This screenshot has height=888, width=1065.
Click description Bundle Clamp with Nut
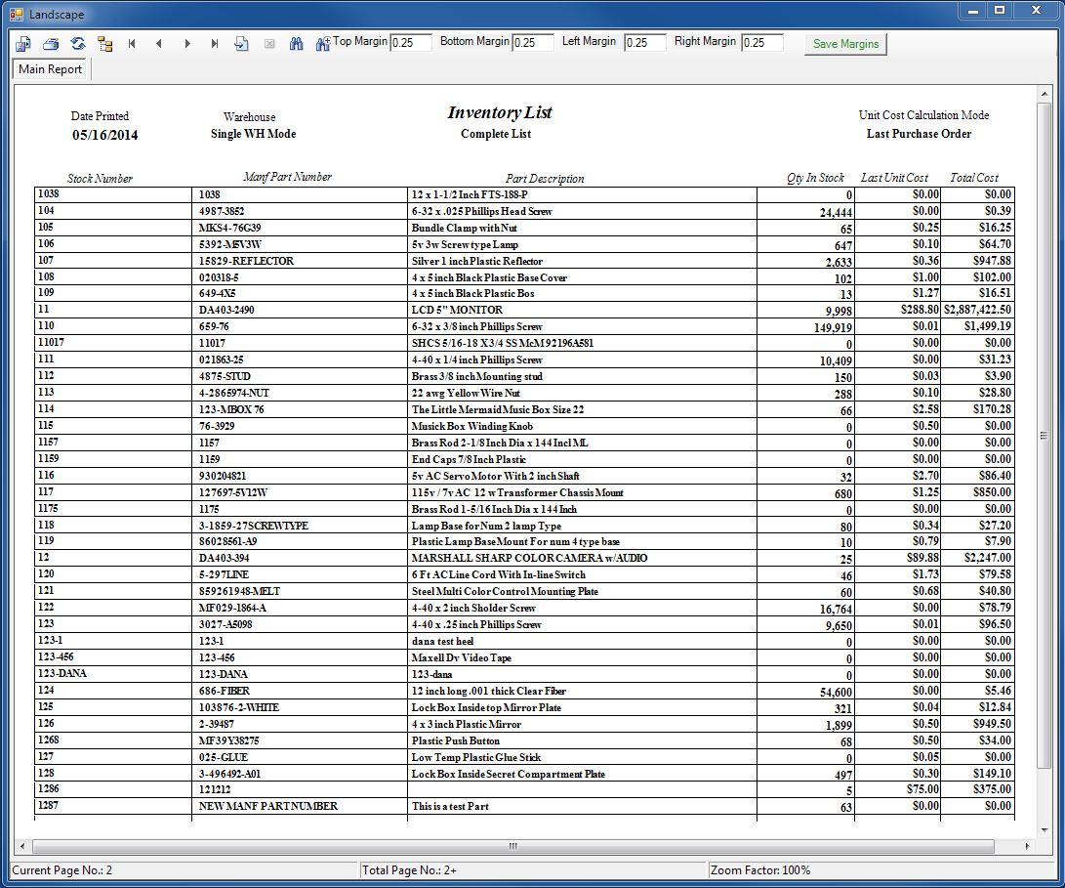pyautogui.click(x=464, y=228)
